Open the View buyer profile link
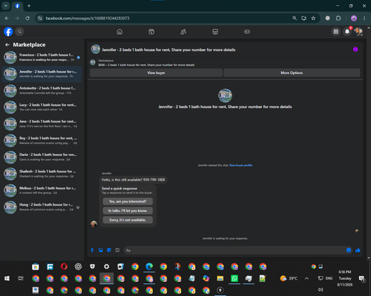Image resolution: width=371 pixels, height=296 pixels. pyautogui.click(x=240, y=165)
